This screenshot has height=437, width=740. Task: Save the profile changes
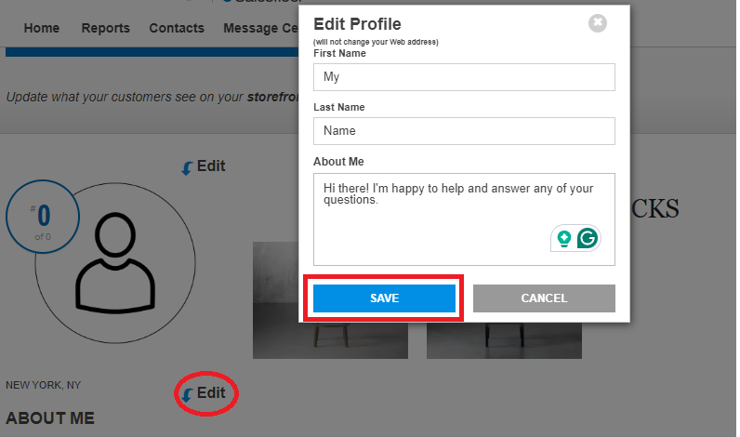tap(384, 298)
